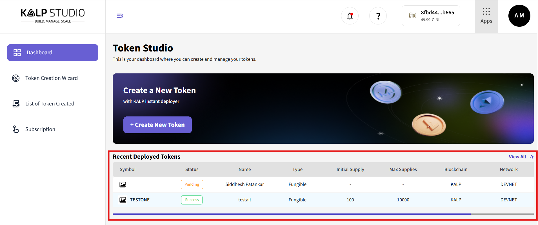538x225 pixels.
Task: Click the KALP Studio logo
Action: [x=53, y=16]
